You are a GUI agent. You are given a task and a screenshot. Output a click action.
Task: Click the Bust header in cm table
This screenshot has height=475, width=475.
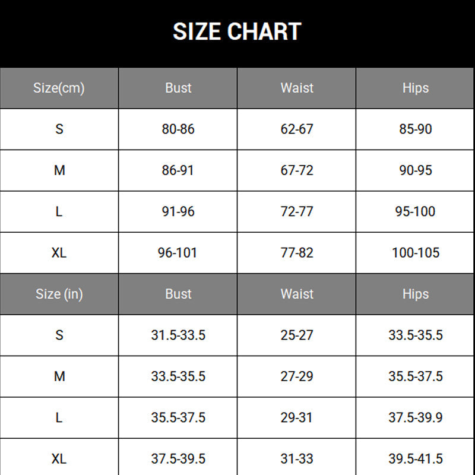(x=178, y=88)
